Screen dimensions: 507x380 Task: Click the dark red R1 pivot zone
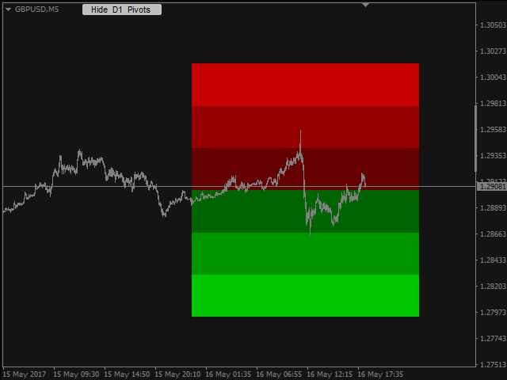click(305, 169)
